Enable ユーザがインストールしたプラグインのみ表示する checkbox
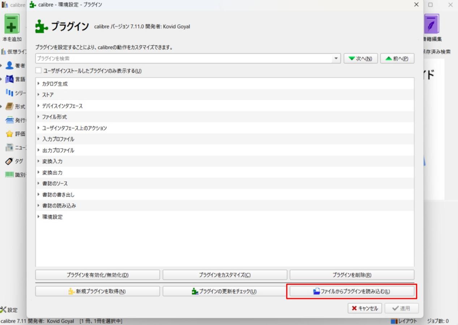The image size is (458, 325). (38, 71)
